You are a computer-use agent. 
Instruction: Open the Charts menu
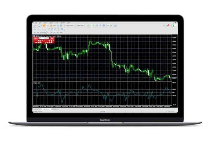[x=51, y=23]
